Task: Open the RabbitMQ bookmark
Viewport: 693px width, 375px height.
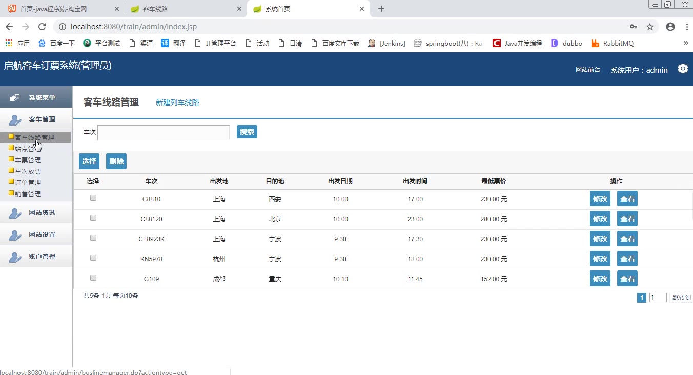Action: tap(613, 44)
